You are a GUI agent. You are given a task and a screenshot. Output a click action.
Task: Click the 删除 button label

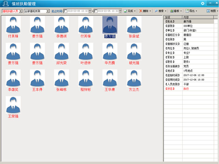pyautogui.click(x=145, y=11)
